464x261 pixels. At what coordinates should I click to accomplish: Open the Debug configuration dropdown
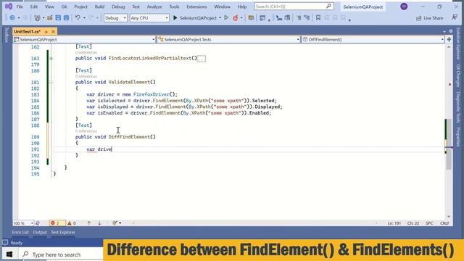(x=115, y=18)
